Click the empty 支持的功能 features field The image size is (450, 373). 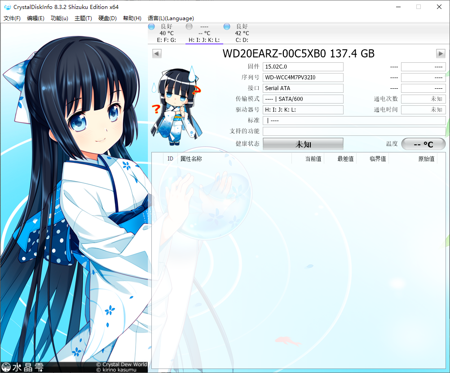pyautogui.click(x=354, y=131)
